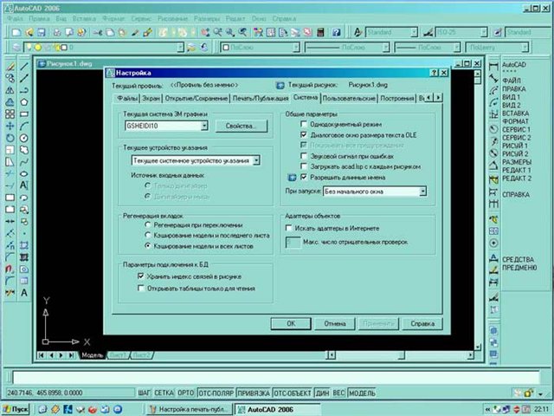Click the Свойства... button
554x416 pixels.
click(242, 126)
